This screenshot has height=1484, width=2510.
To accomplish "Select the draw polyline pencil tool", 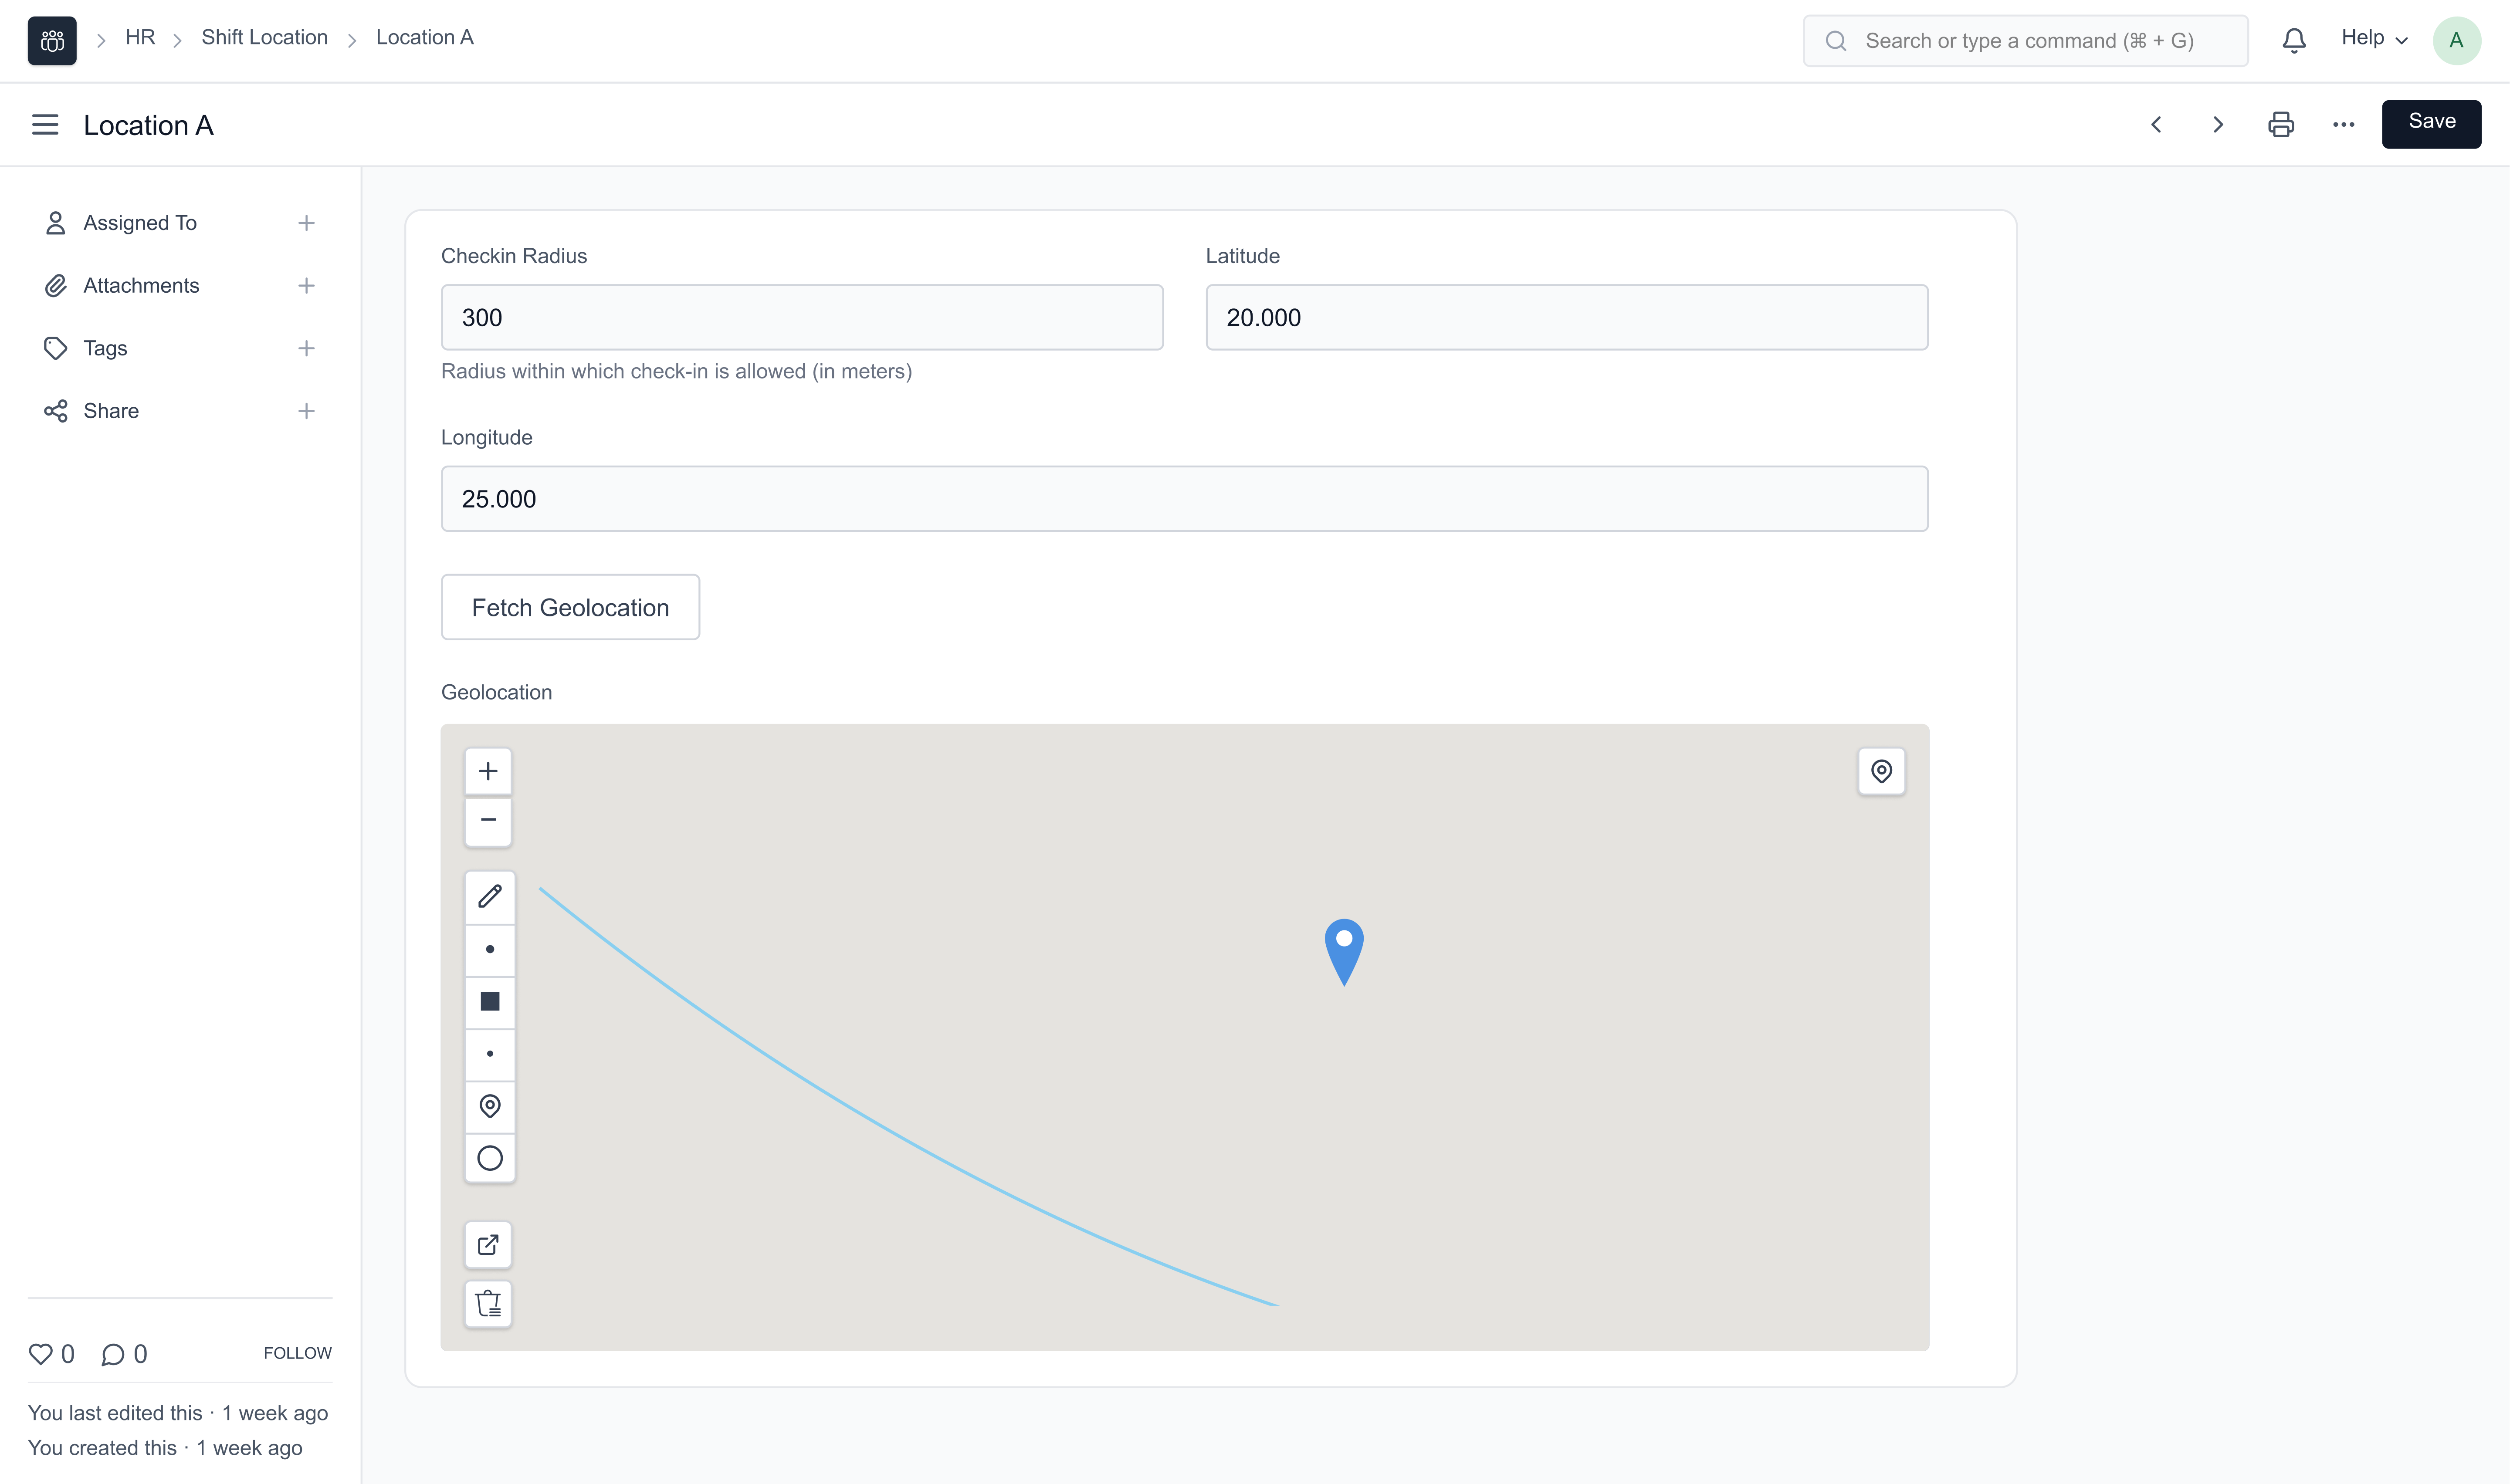I will [x=489, y=896].
